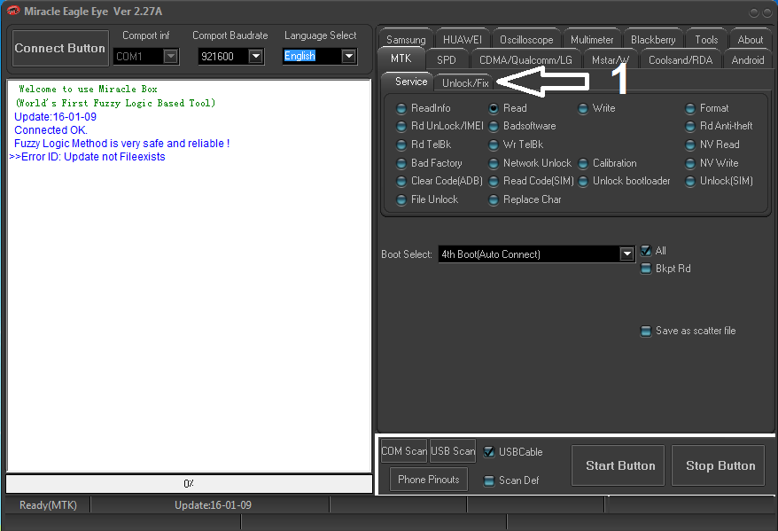Expand the Boot Select dropdown
Screen dimensions: 778x531
pyautogui.click(x=627, y=254)
